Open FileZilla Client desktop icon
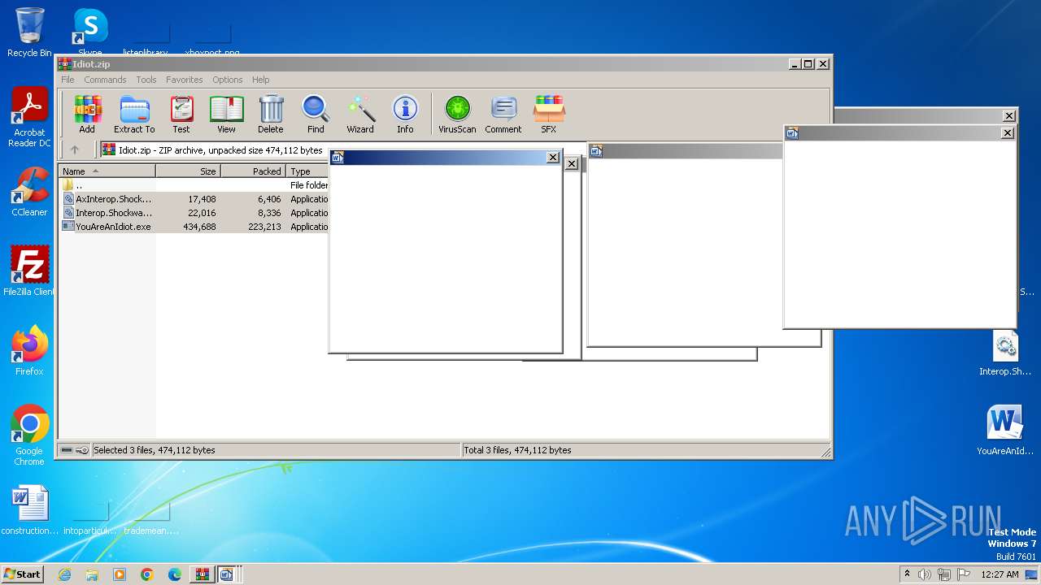The image size is (1041, 585). pyautogui.click(x=29, y=271)
